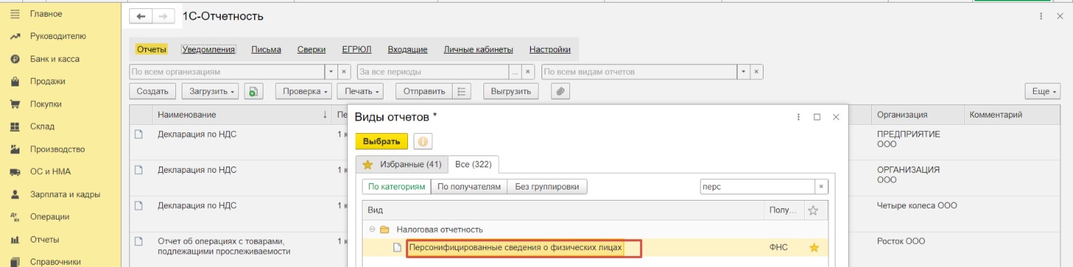Open the organizations filter dropdown arrow
This screenshot has height=267, width=1073.
pyautogui.click(x=331, y=72)
